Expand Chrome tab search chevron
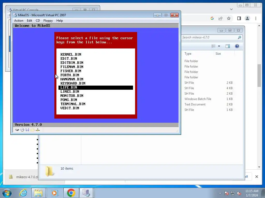This screenshot has width=265, height=198. [x=231, y=9]
